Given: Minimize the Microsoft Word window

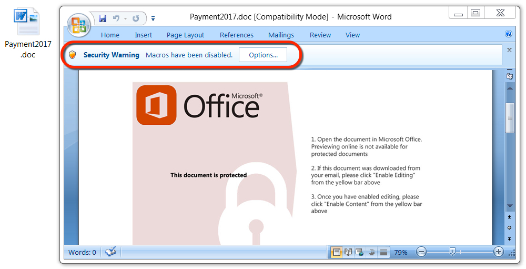Looking at the screenshot, I should [x=458, y=14].
